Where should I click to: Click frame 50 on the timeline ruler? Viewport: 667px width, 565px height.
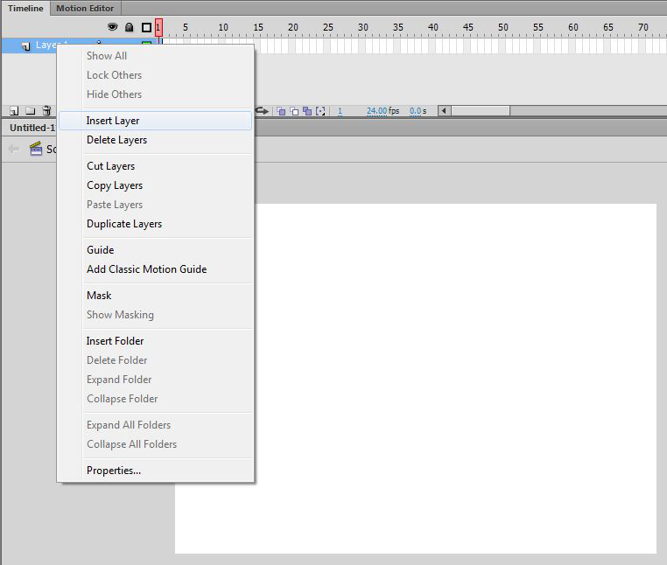(503, 27)
